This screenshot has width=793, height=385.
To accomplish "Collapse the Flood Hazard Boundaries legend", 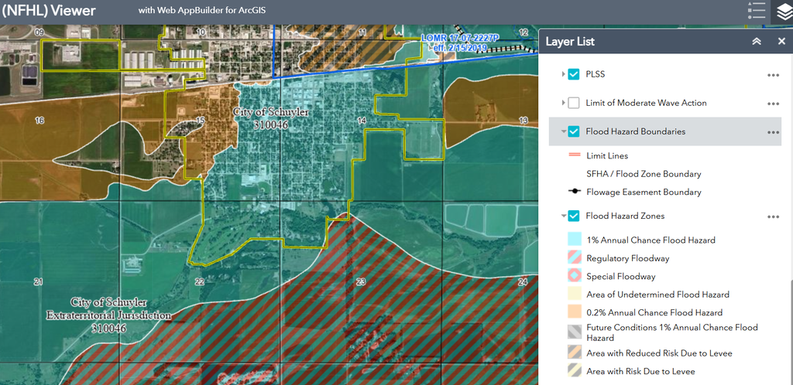I will pyautogui.click(x=564, y=131).
